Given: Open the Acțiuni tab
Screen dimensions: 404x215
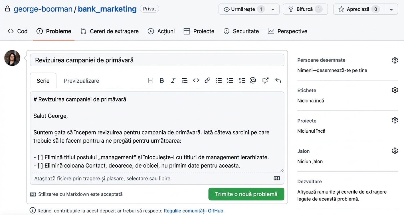Looking at the screenshot, I should point(161,31).
